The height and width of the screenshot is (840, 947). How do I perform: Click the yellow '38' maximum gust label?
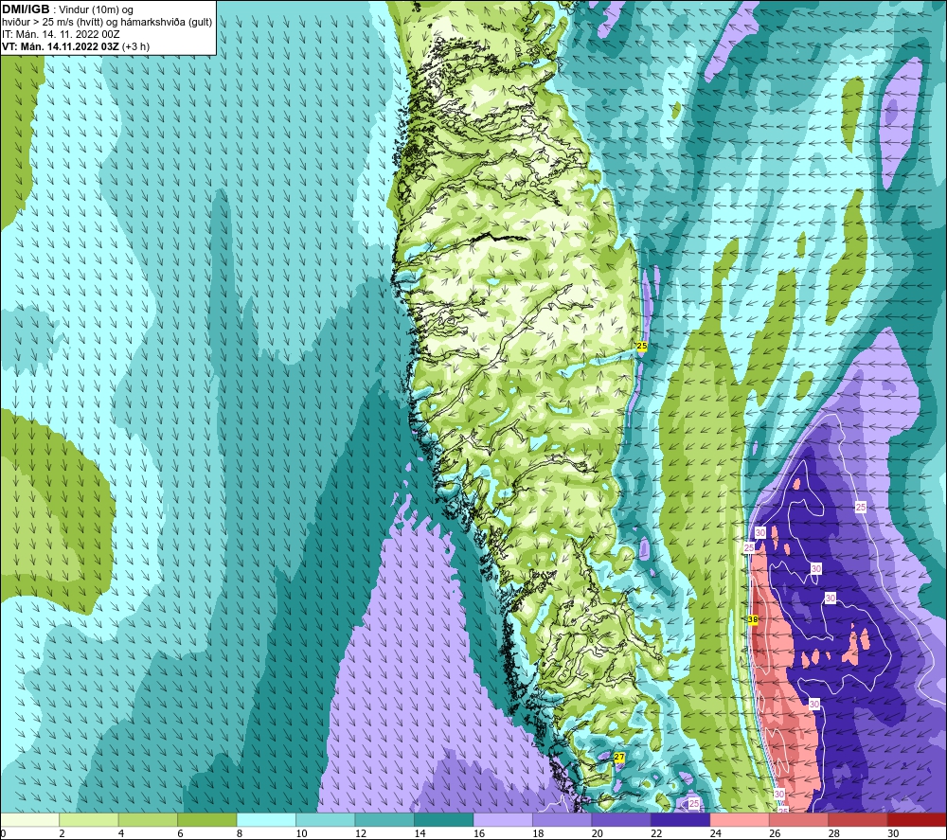pos(753,619)
